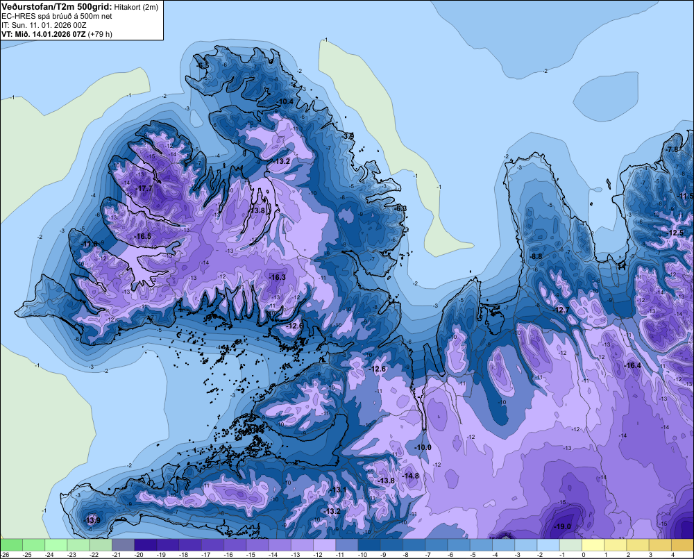The width and height of the screenshot is (694, 559).
Task: Click the -11.0 temperature value
Action: click(89, 244)
